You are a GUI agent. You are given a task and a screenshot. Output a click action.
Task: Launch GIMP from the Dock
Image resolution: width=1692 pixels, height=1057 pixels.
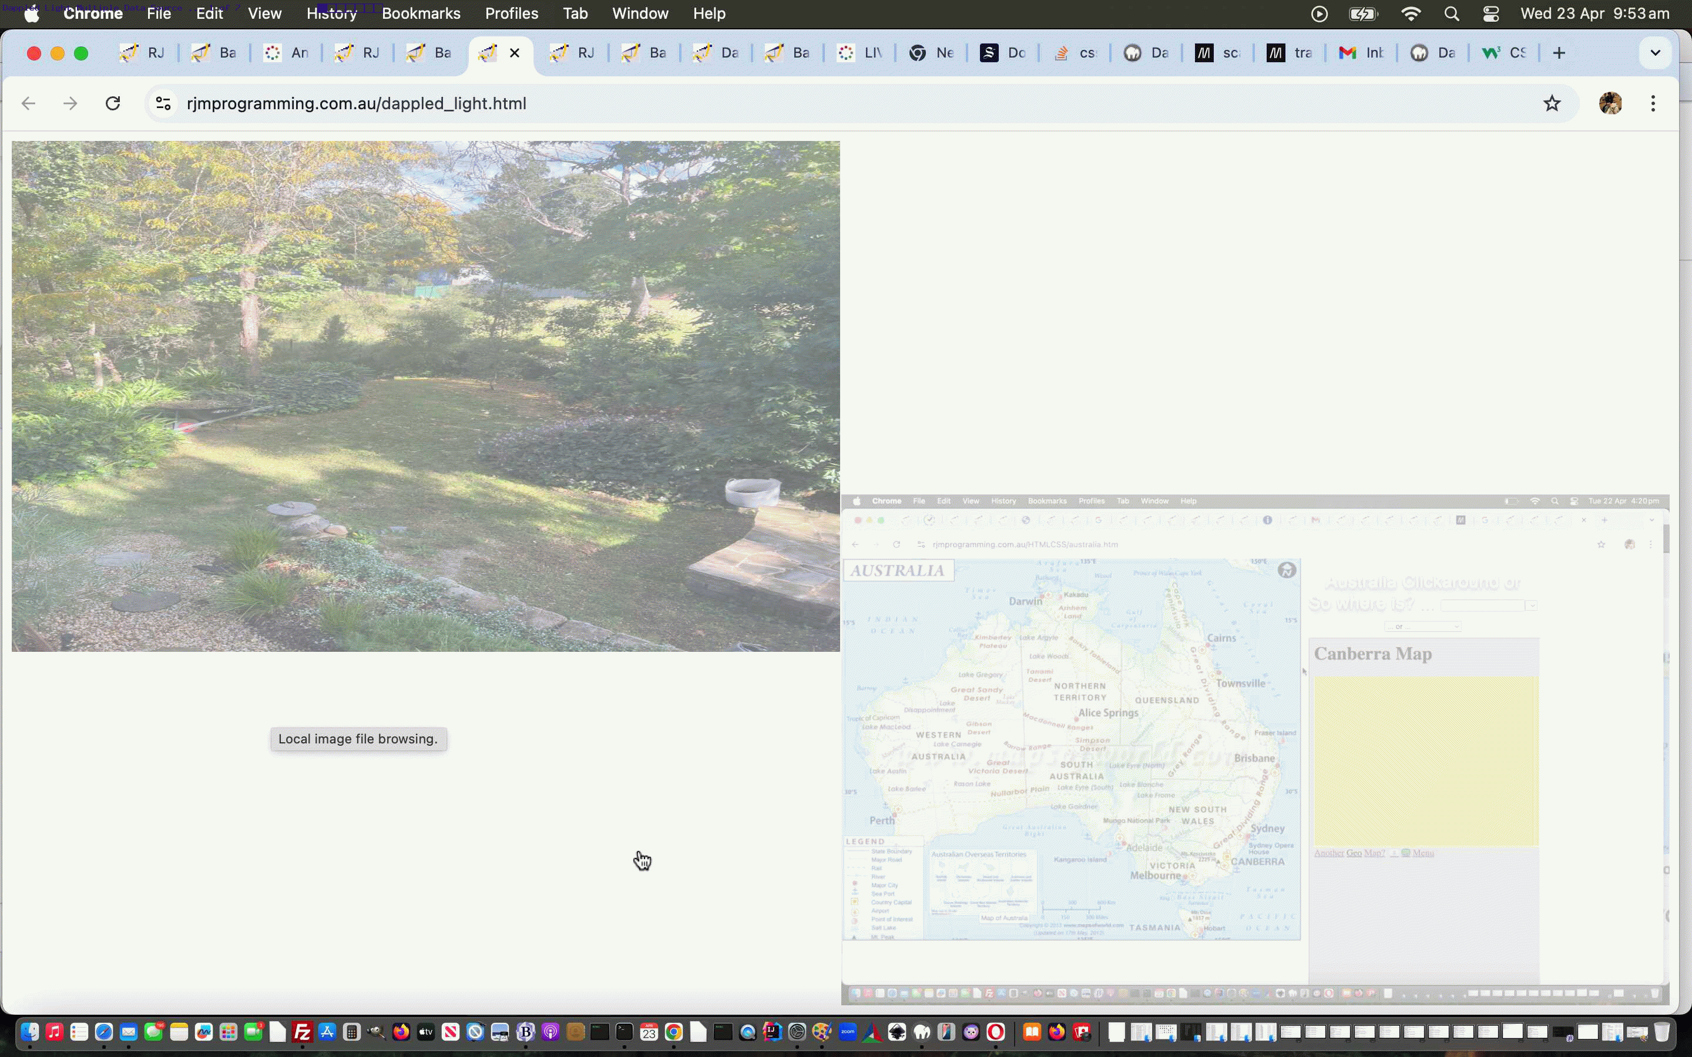376,1032
